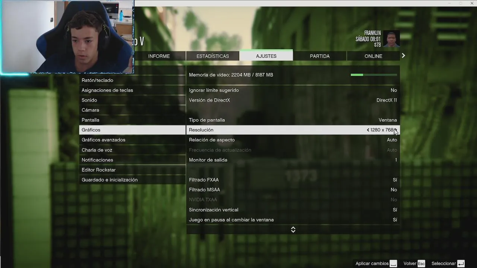The image size is (477, 268).
Task: Click the video memory usage bar
Action: pos(374,75)
